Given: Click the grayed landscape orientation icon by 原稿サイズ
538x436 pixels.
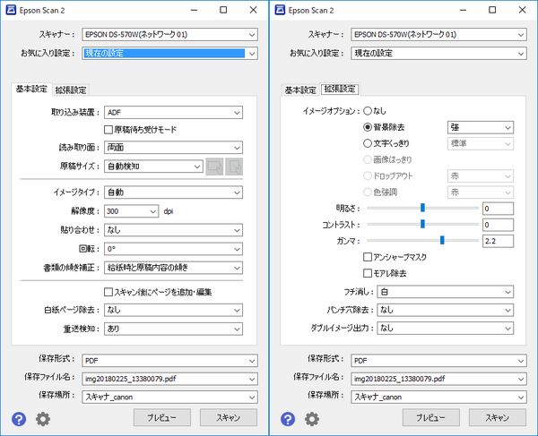Looking at the screenshot, I should (215, 167).
